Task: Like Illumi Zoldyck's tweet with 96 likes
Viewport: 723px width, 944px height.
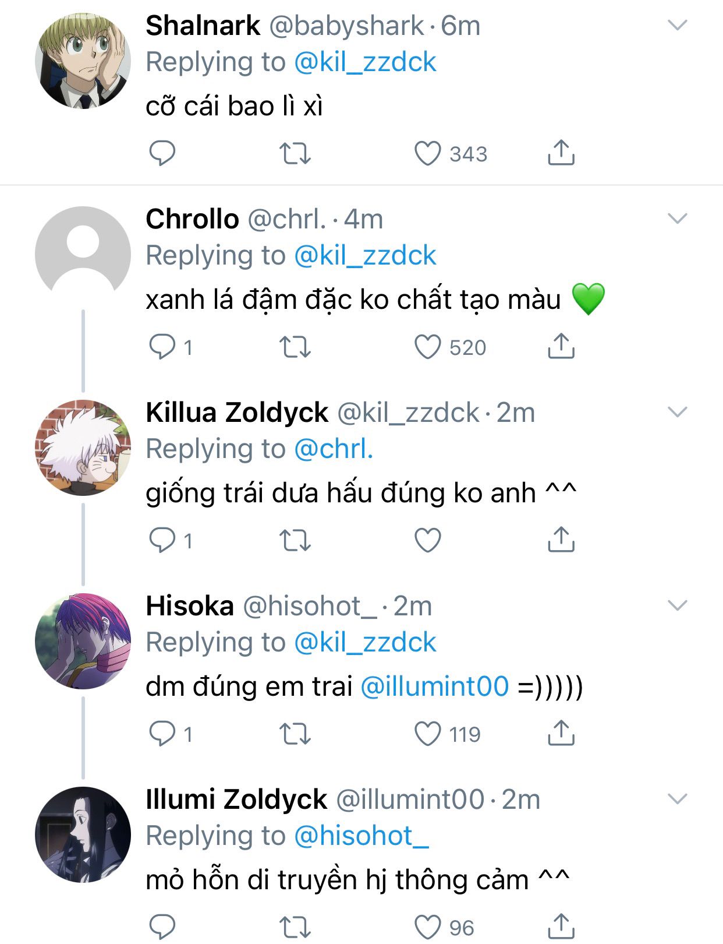Action: (427, 926)
